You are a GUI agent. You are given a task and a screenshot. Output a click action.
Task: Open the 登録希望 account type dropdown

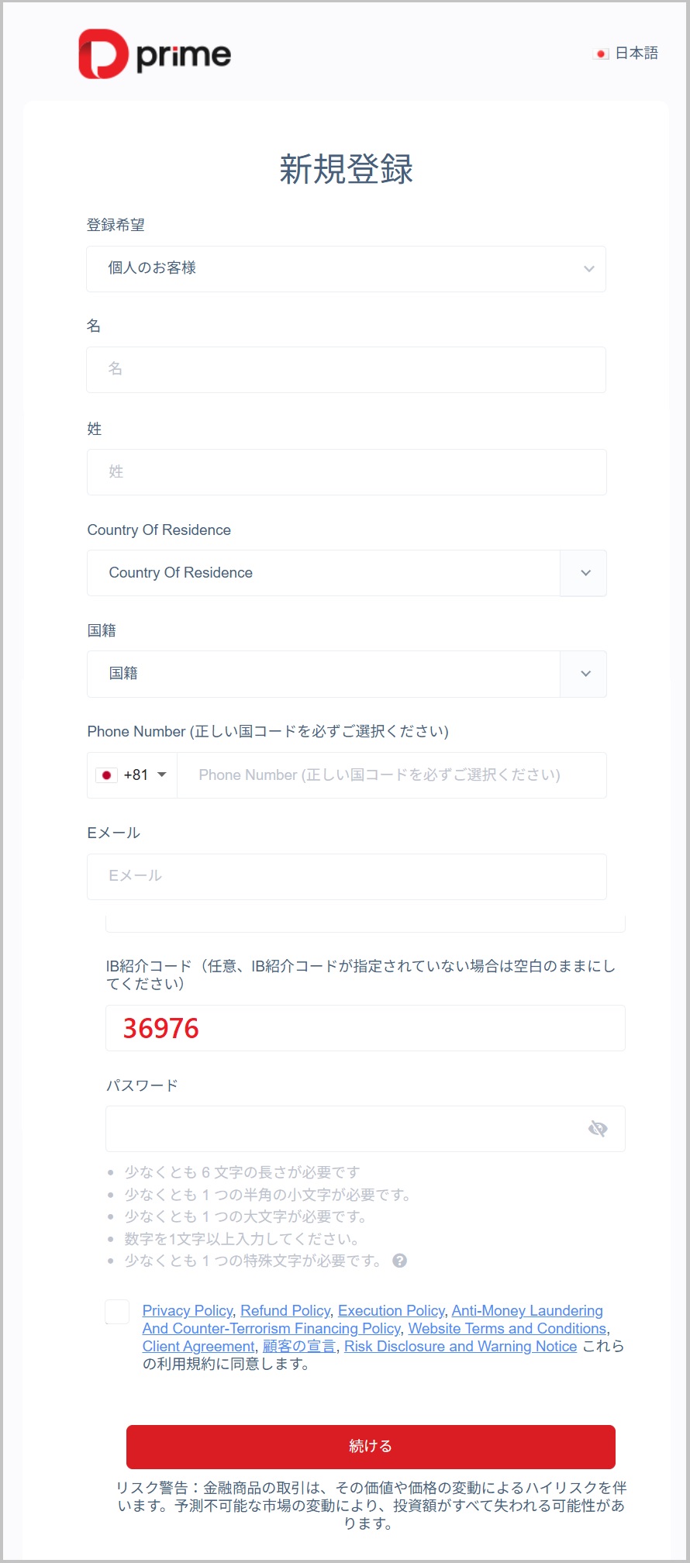click(346, 269)
